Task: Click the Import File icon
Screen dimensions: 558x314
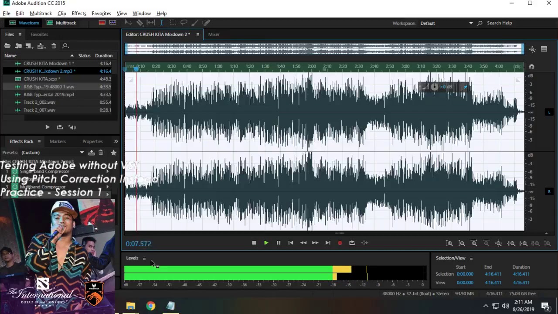Action: [18, 46]
